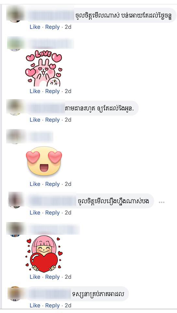The width and height of the screenshot is (177, 313).
Task: Like the heart-eyes emoji comment
Action: (35, 184)
